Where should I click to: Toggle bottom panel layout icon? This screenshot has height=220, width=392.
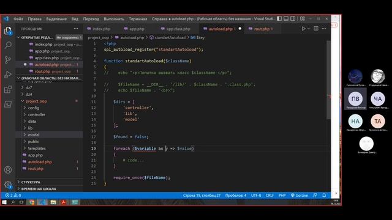(x=286, y=19)
